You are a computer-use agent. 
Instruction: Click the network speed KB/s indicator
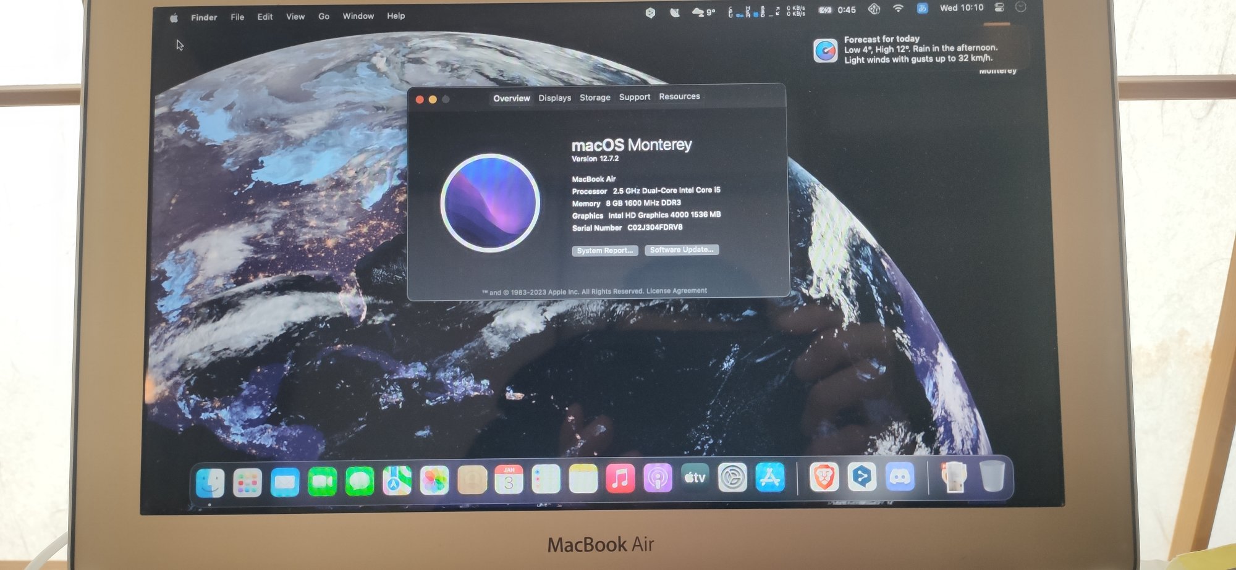pyautogui.click(x=796, y=10)
